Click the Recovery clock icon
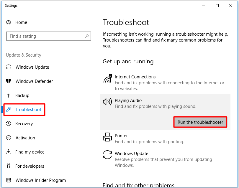This screenshot has height=188, width=239. pos(9,123)
